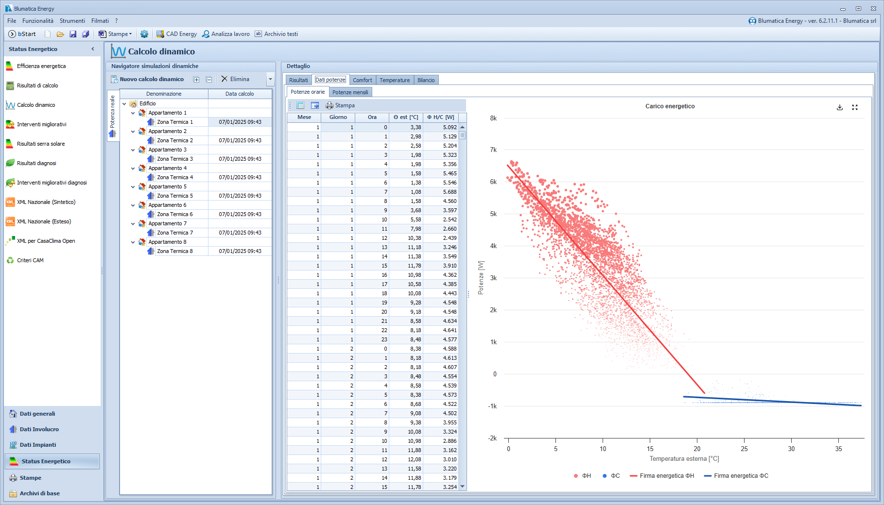Toggle the ΦC series in chart legend

[611, 476]
